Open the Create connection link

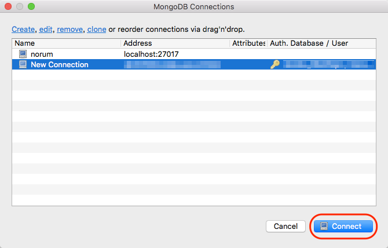point(23,29)
